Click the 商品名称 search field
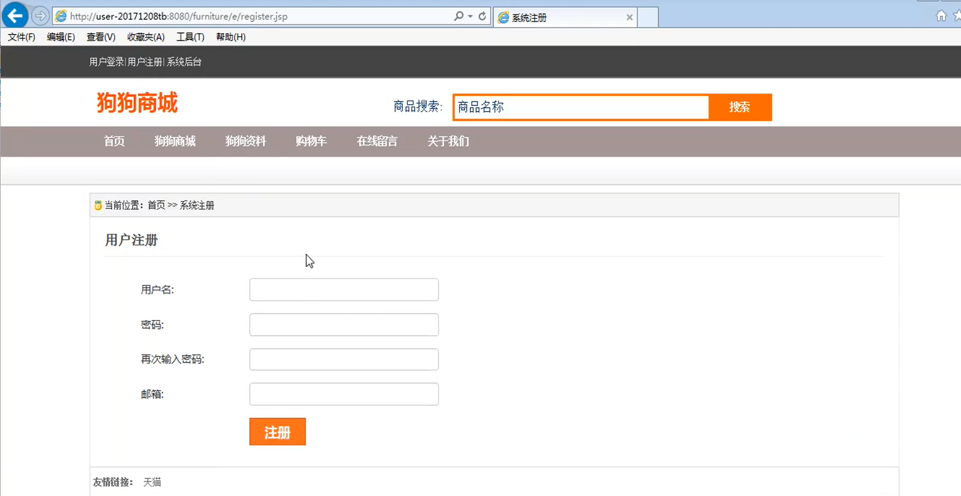The image size is (961, 496). (581, 107)
